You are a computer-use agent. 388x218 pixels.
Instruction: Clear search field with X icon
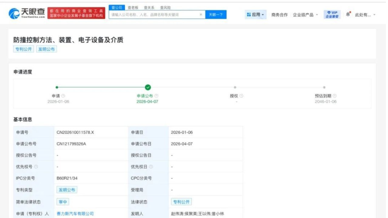pos(201,15)
